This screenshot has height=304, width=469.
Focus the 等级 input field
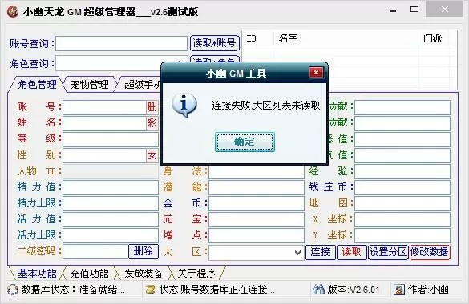[x=111, y=139]
